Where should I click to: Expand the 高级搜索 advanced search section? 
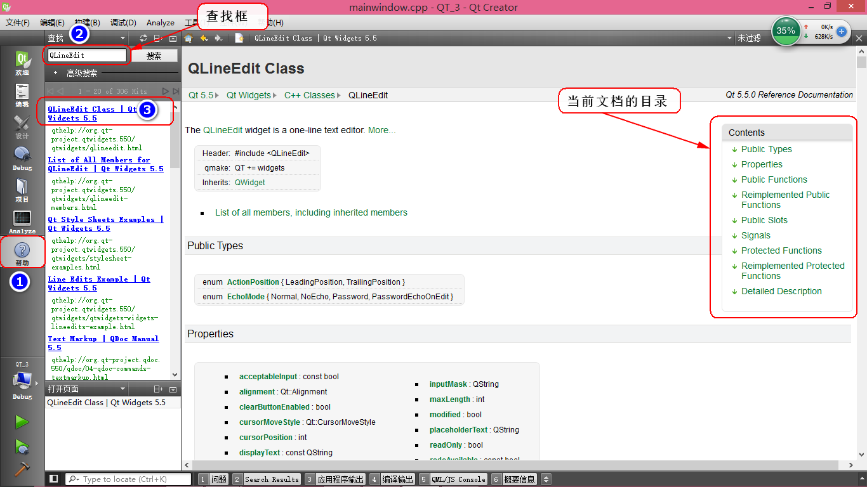(55, 73)
